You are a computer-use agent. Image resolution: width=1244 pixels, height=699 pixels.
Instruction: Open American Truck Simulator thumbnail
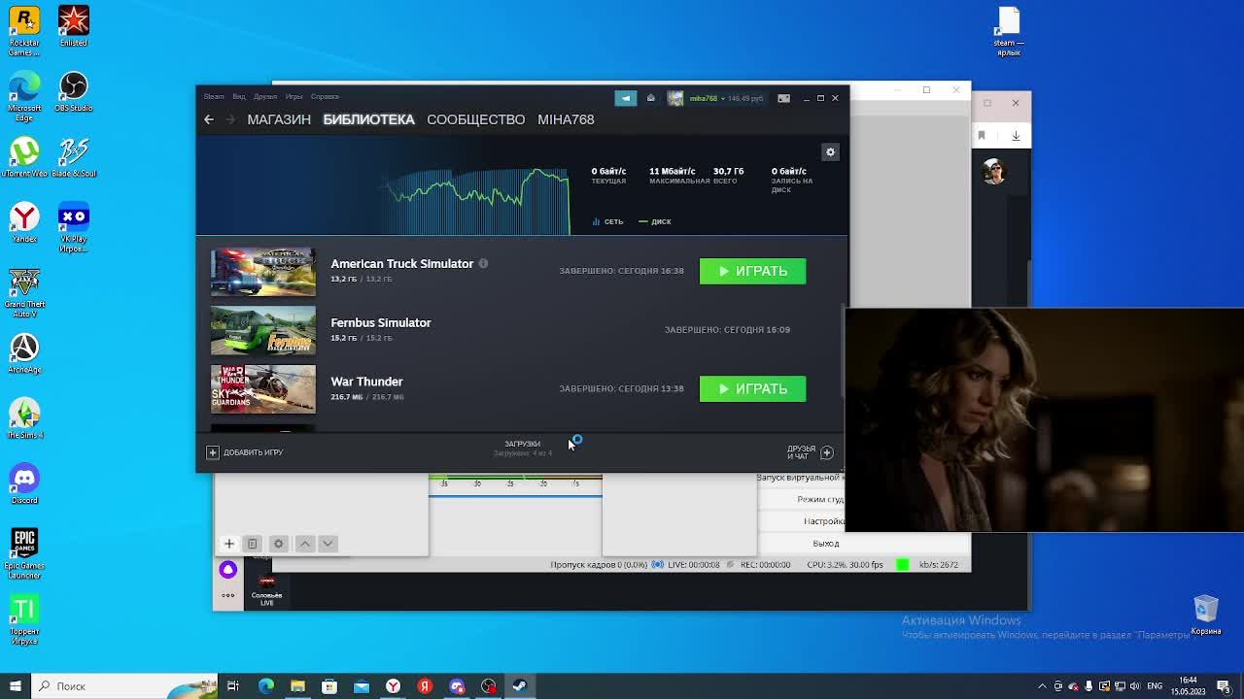(x=263, y=271)
